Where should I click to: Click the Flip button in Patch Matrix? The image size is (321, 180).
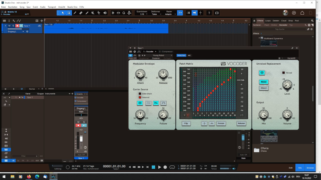[186, 123]
